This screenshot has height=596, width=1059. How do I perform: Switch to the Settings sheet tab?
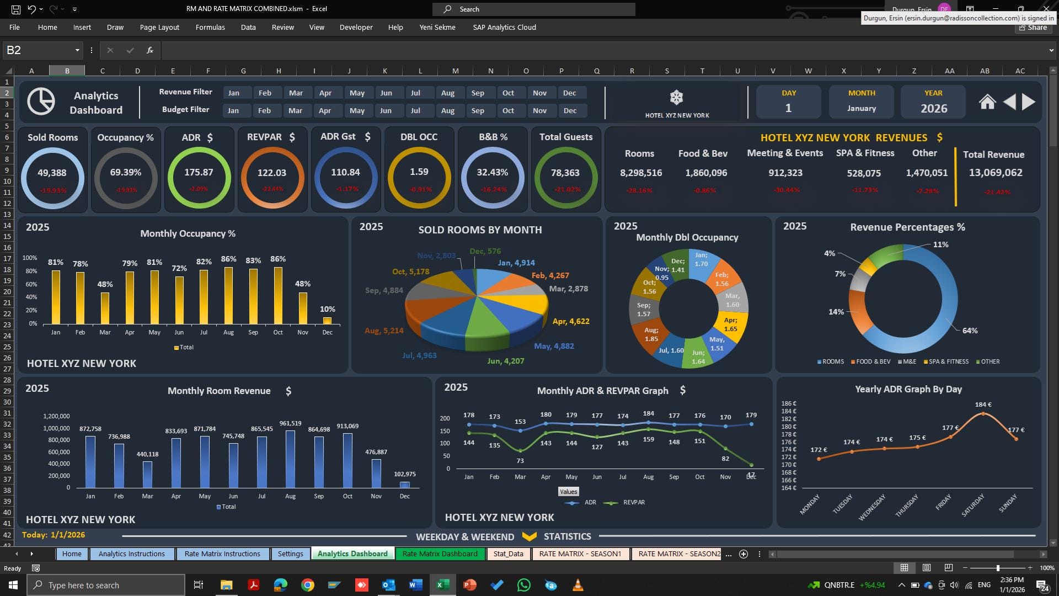(x=290, y=554)
